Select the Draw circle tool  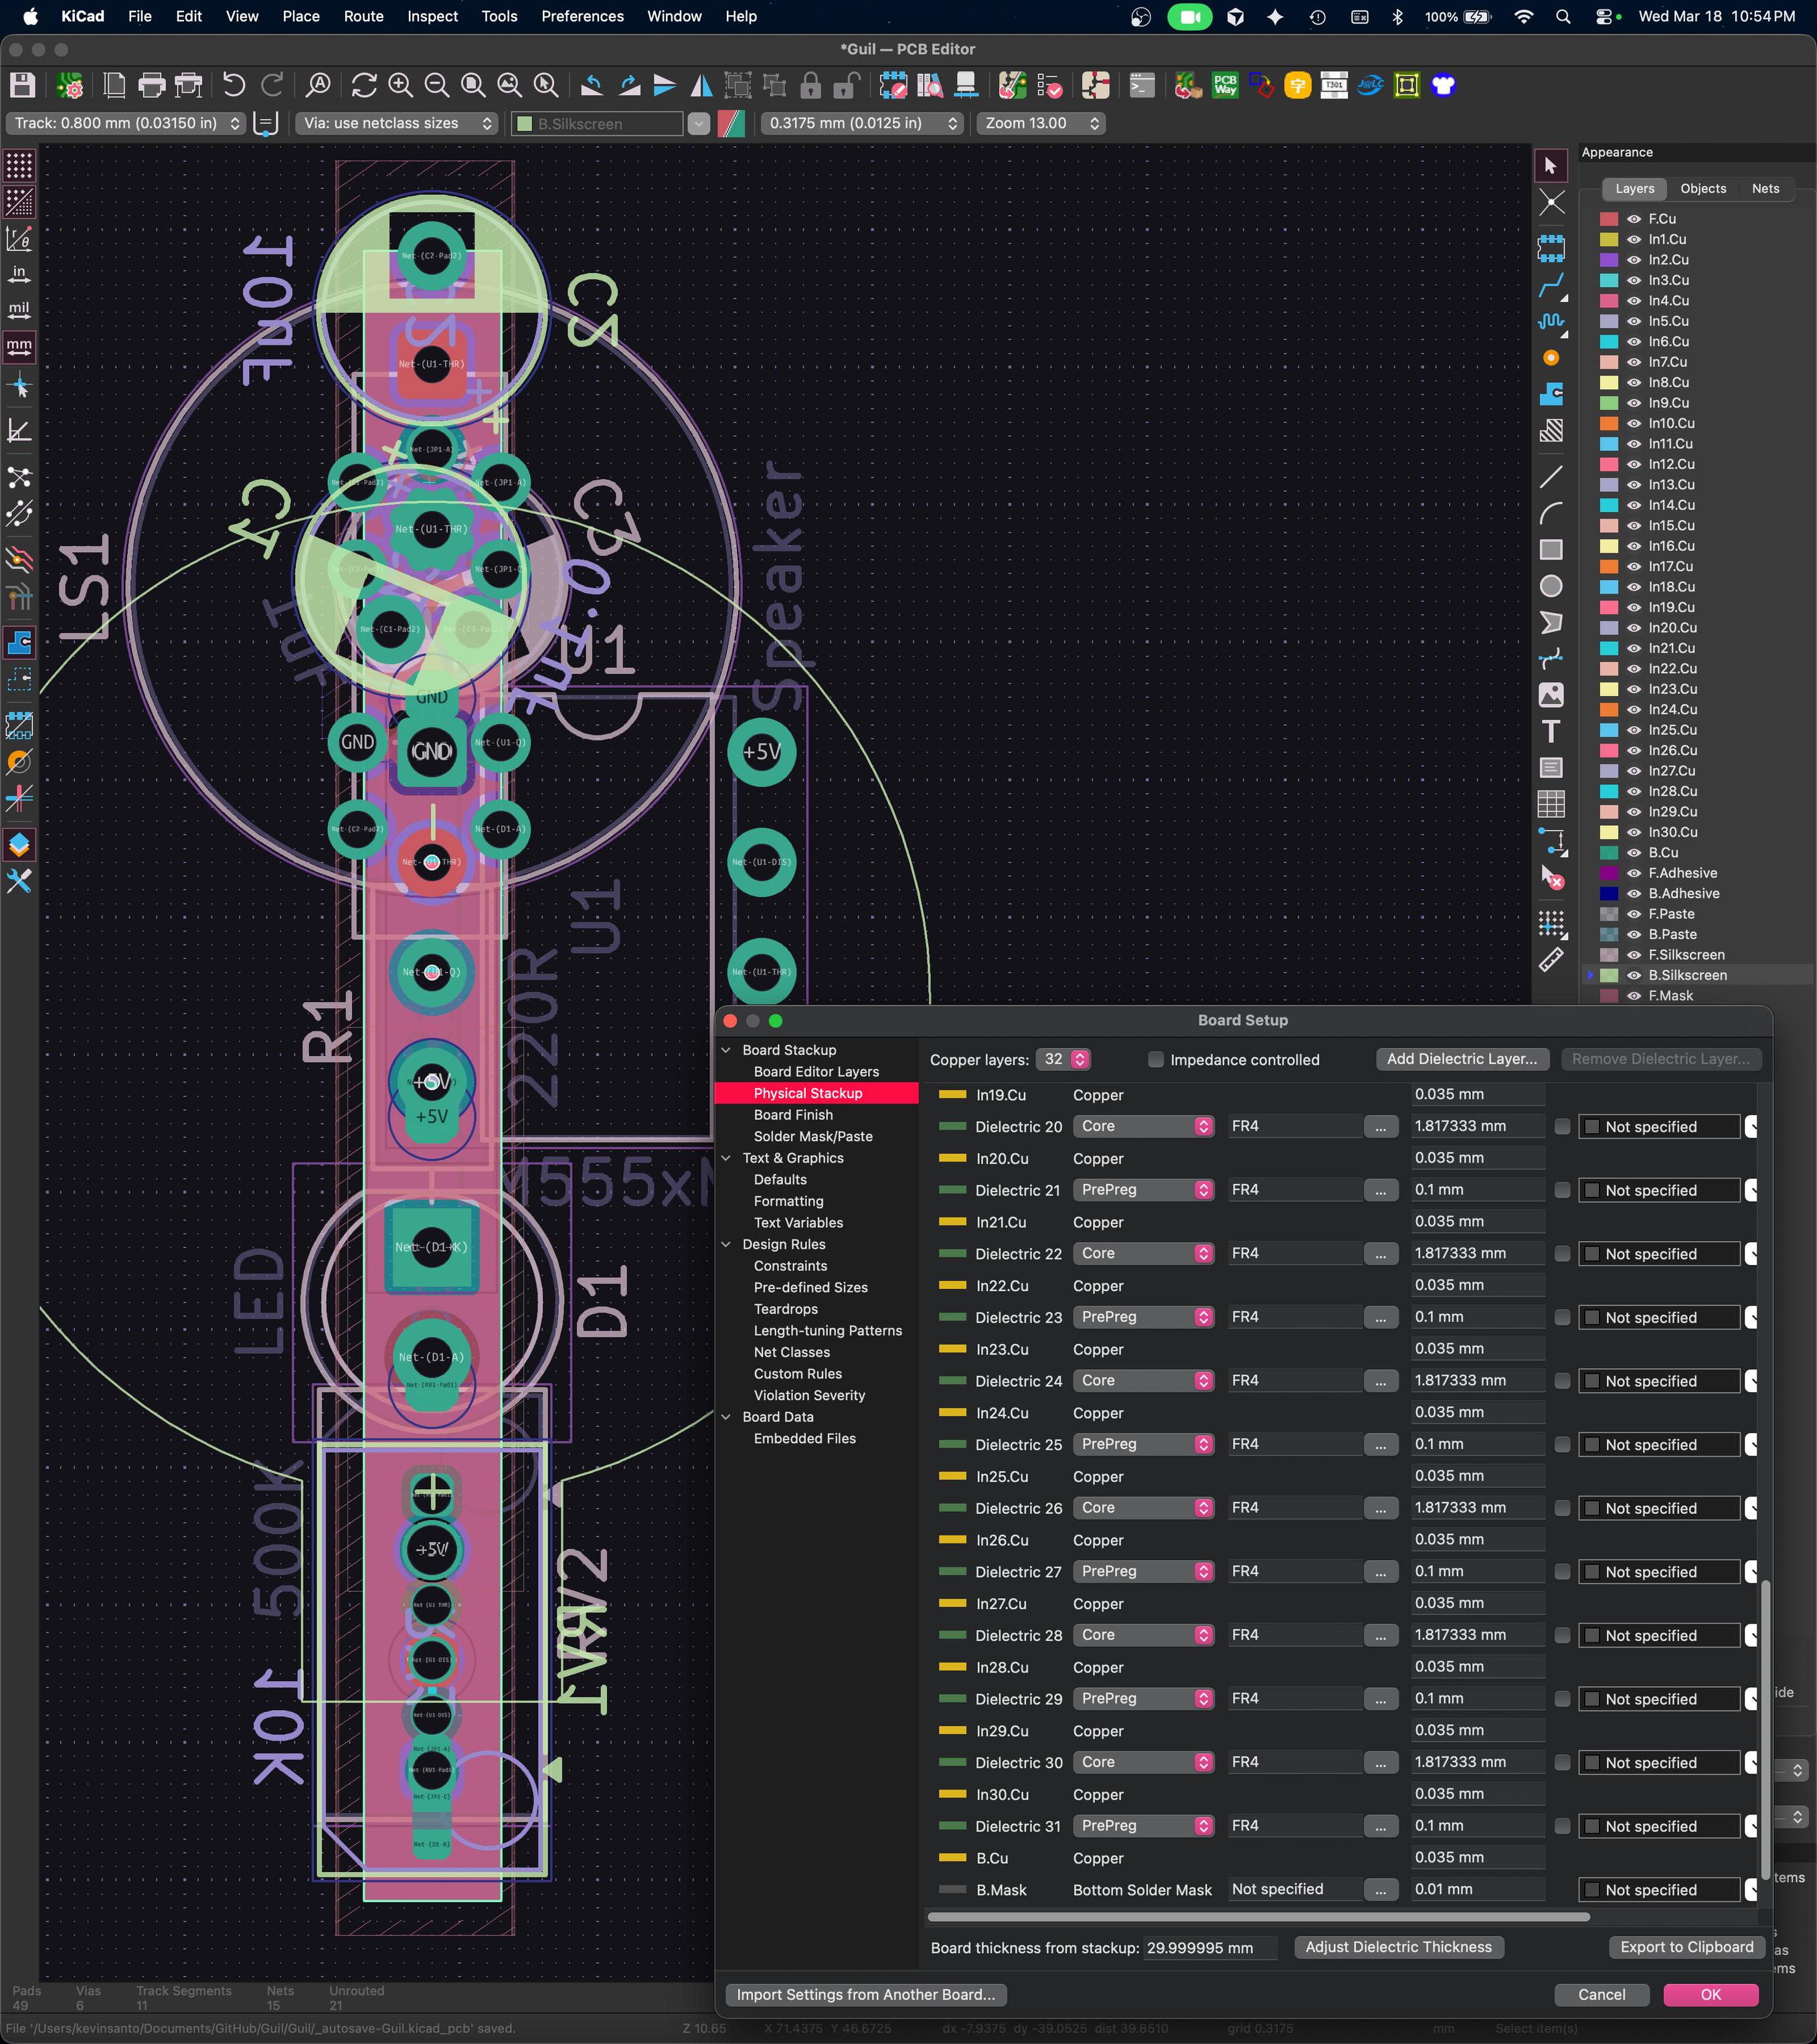point(1550,587)
